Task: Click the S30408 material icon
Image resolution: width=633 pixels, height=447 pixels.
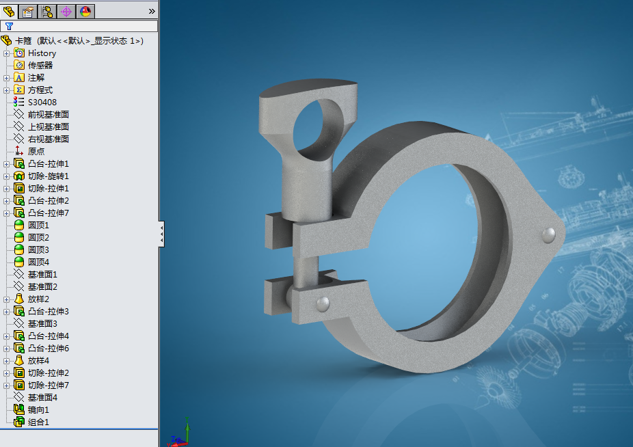Action: tap(19, 102)
